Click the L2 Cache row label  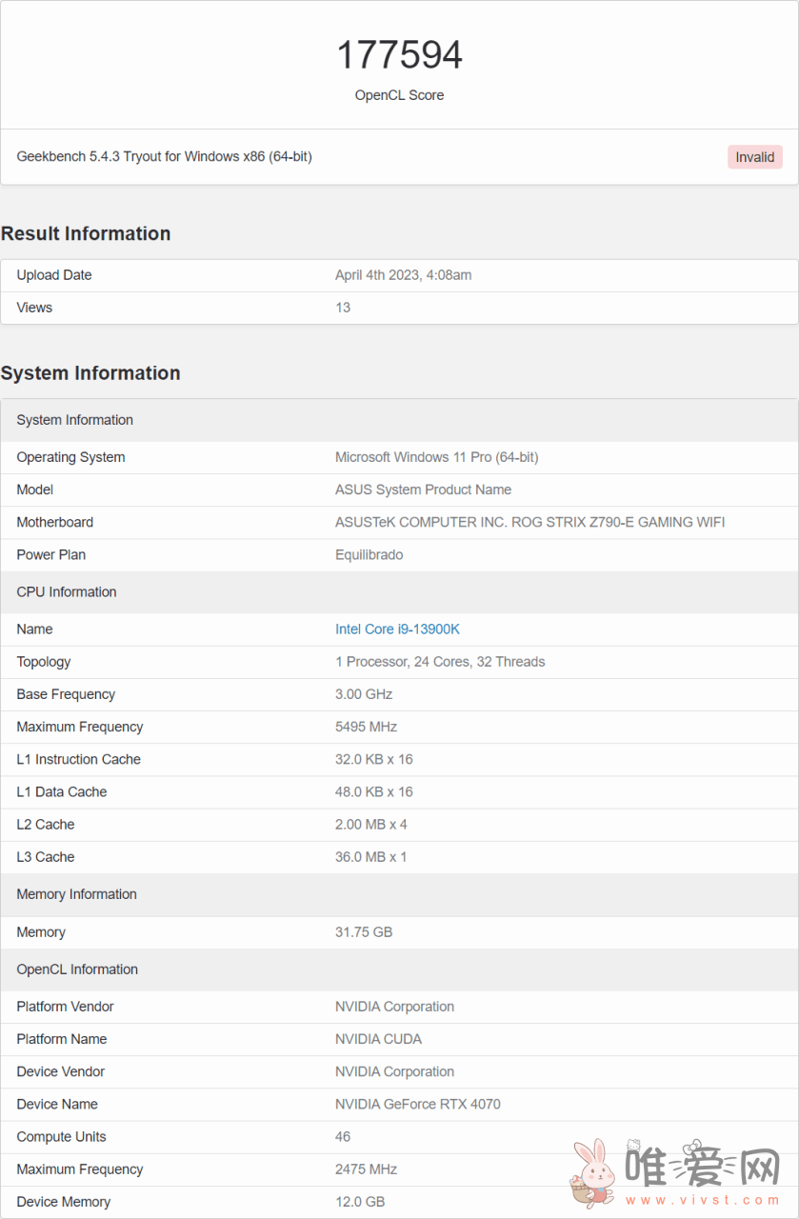[x=46, y=824]
